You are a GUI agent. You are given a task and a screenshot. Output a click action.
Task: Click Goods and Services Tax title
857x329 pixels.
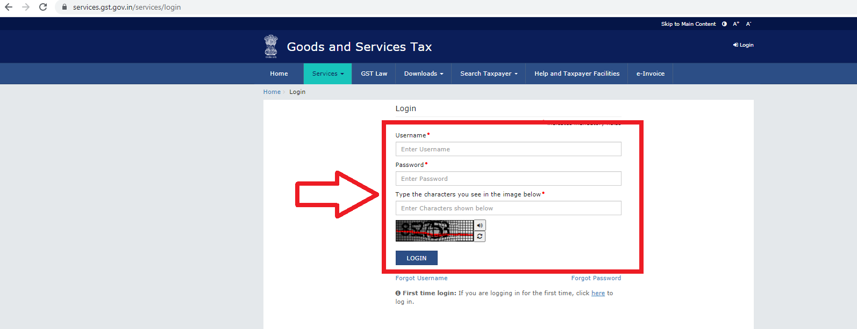359,47
